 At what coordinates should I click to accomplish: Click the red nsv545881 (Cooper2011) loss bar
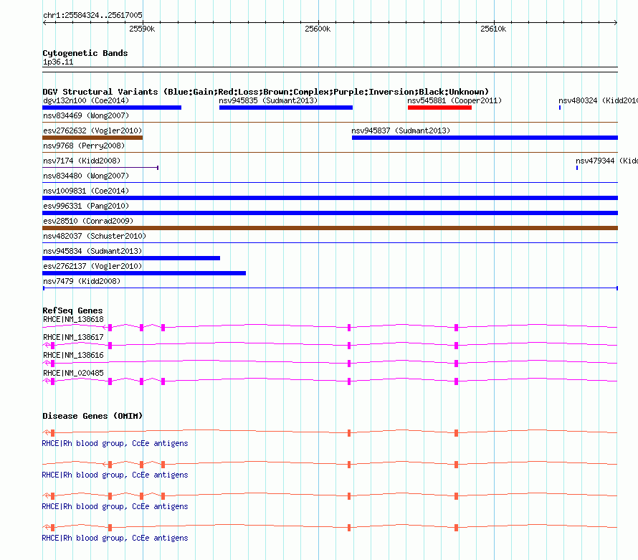pos(439,108)
